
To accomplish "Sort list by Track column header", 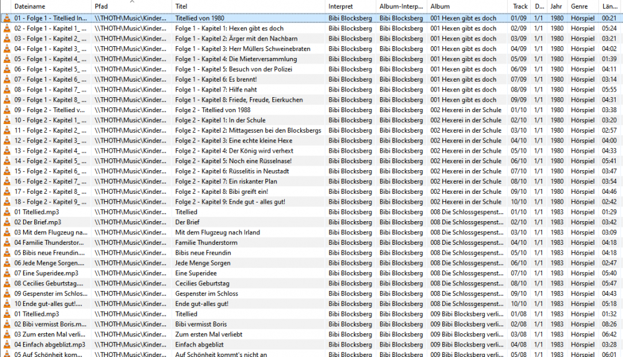I will (x=520, y=6).
